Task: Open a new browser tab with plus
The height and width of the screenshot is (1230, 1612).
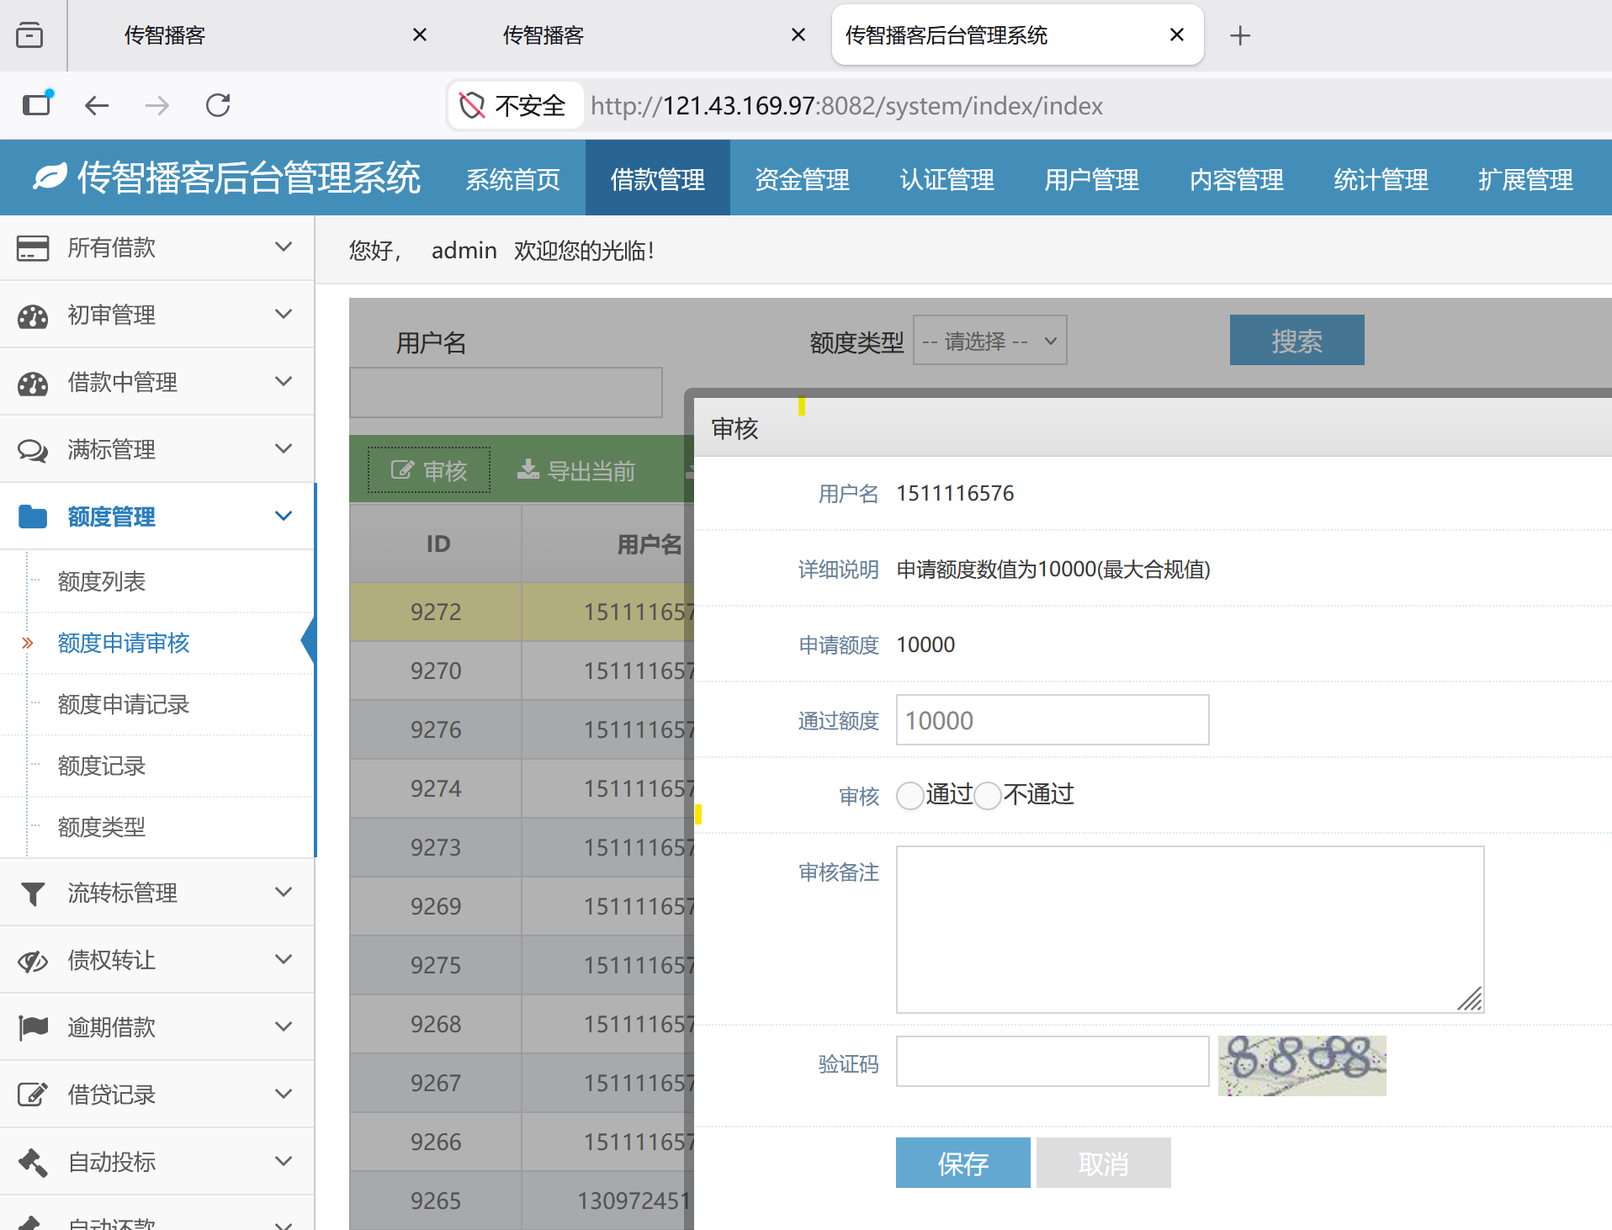Action: pos(1240,35)
